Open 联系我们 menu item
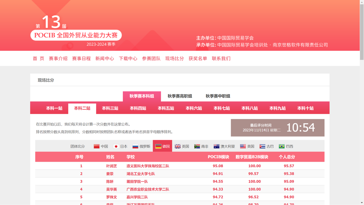 pyautogui.click(x=221, y=58)
